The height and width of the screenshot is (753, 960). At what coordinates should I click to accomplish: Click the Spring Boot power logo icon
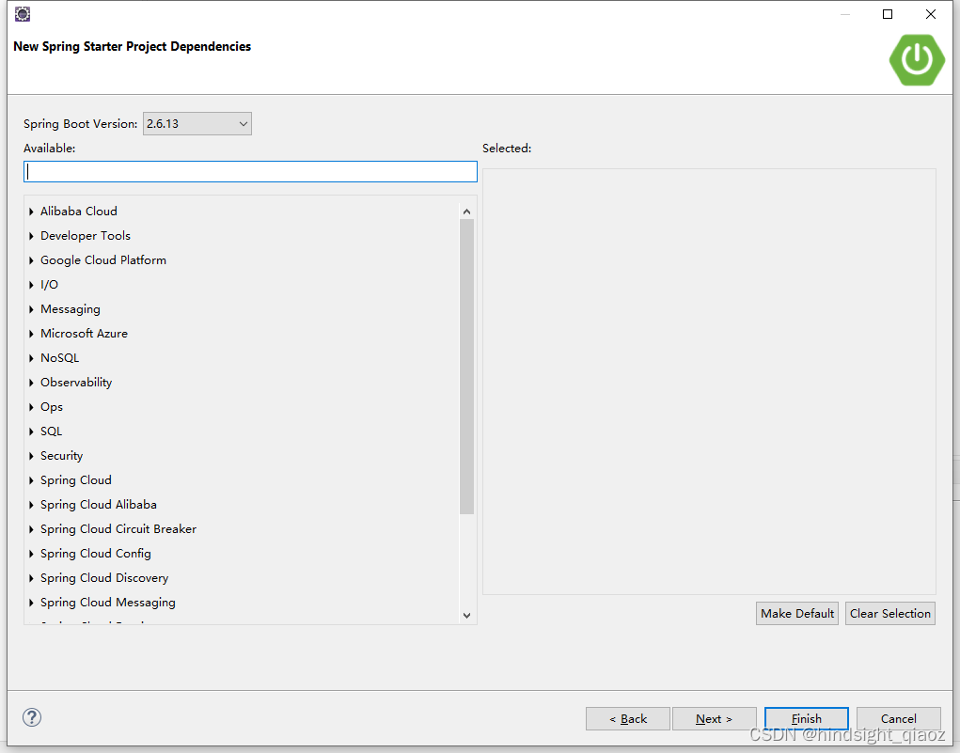(x=917, y=60)
